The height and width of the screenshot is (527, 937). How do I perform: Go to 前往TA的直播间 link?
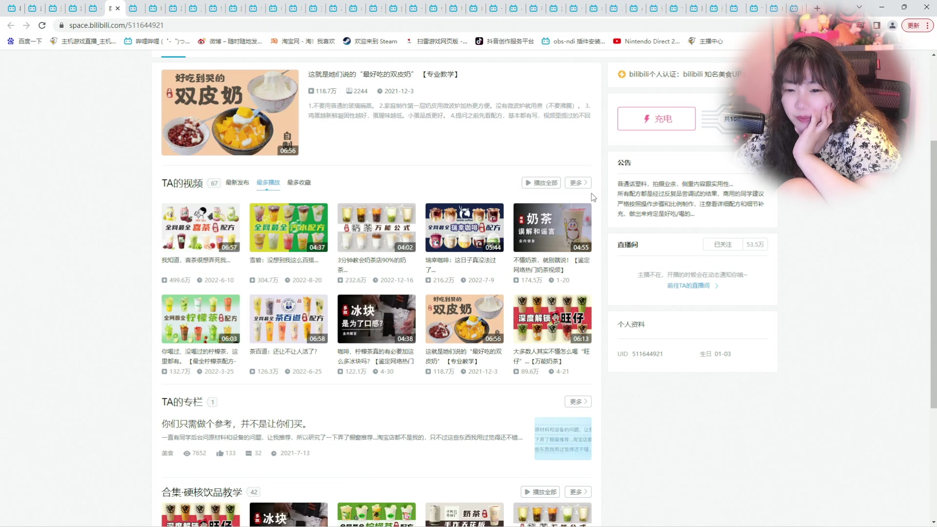692,285
